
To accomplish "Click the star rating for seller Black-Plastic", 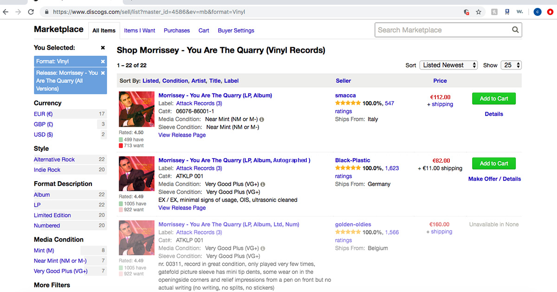I will [x=348, y=168].
